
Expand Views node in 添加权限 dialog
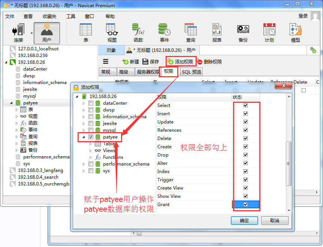tap(90, 151)
